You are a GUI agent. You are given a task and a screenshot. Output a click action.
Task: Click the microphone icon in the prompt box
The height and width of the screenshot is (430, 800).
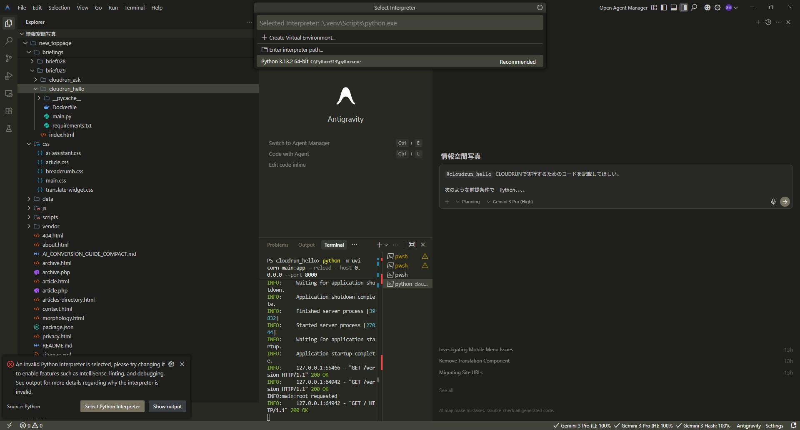773,202
